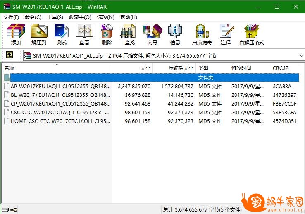Sort by 压缩后大小 column header
The width and height of the screenshot is (305, 214).
pos(174,68)
